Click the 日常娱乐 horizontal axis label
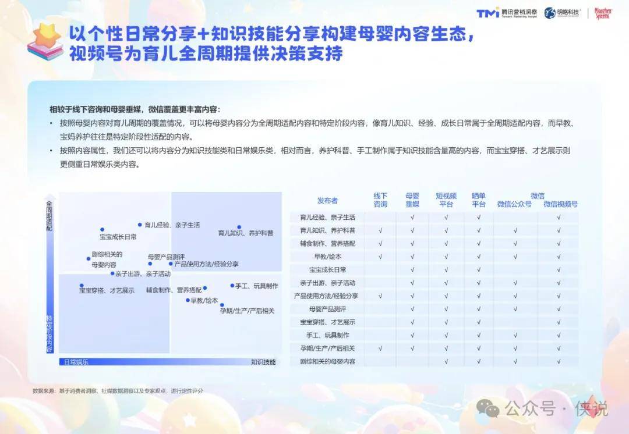Image resolution: width=629 pixels, height=434 pixels. (x=76, y=362)
